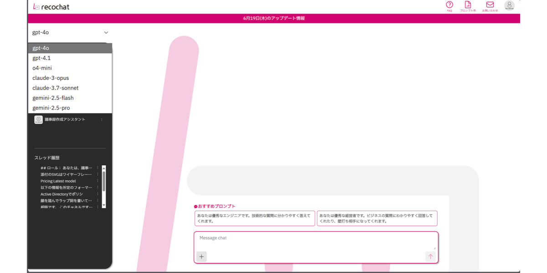Open the user profile avatar
Screen dimensions: 547x273
[509, 5]
